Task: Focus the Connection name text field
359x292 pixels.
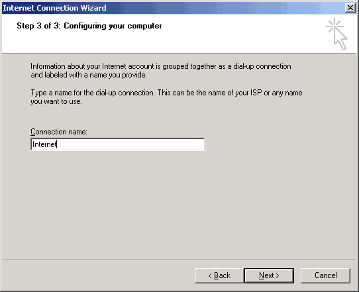Action: pos(118,144)
